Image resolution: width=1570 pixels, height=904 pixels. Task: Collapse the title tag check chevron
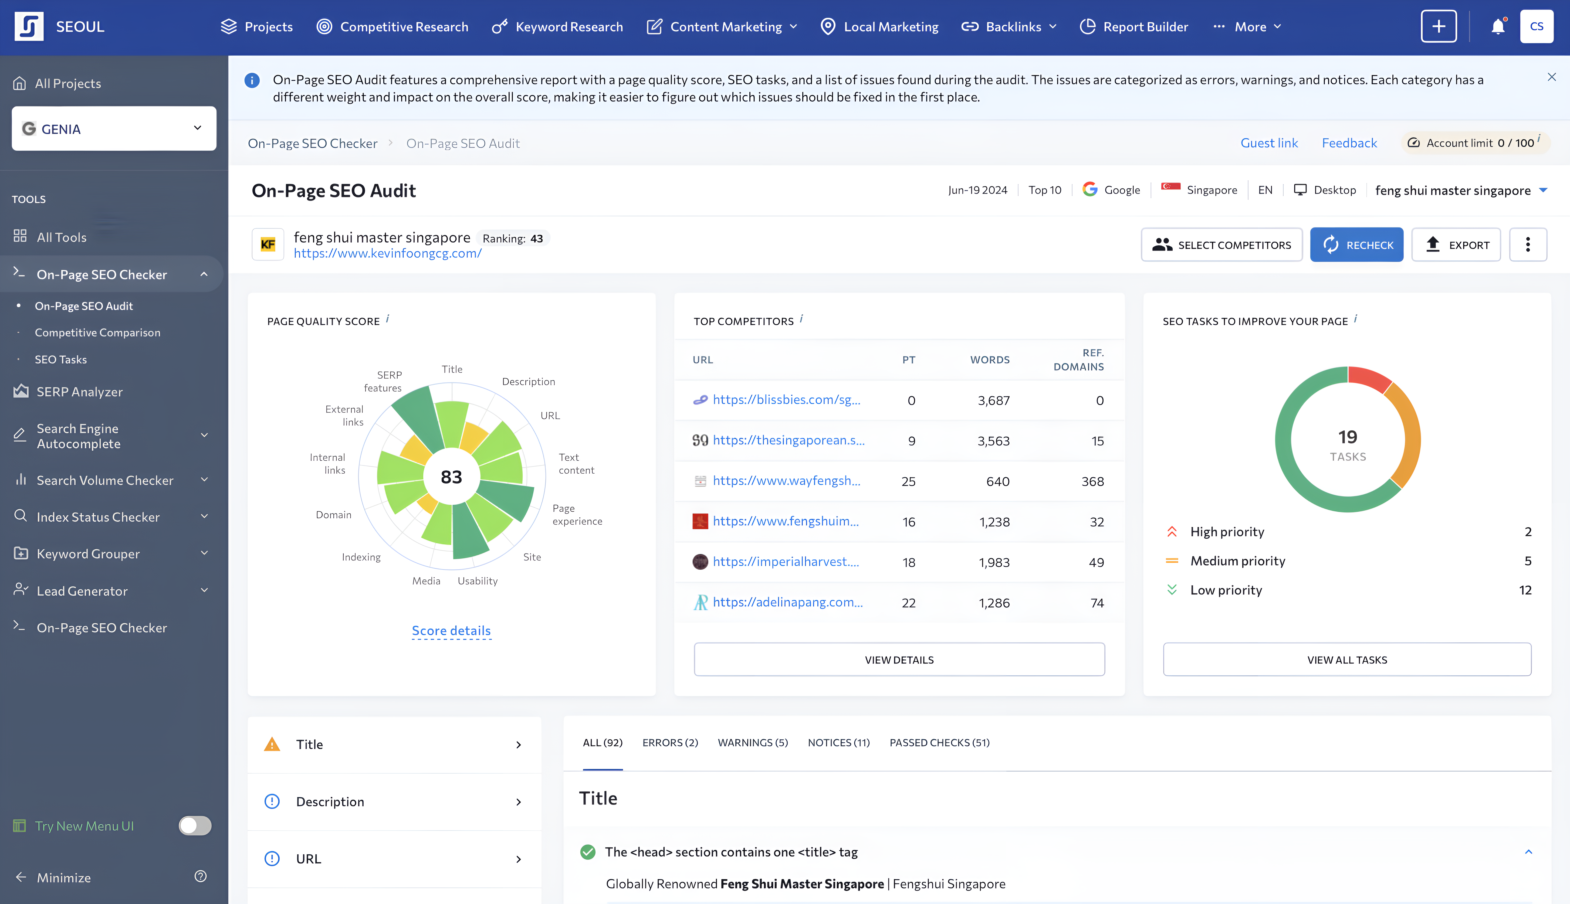[x=1528, y=851]
